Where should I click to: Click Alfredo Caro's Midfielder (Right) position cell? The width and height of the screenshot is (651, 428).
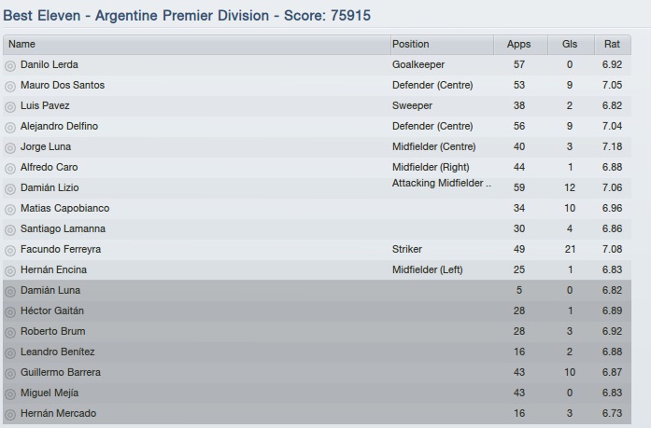click(431, 167)
